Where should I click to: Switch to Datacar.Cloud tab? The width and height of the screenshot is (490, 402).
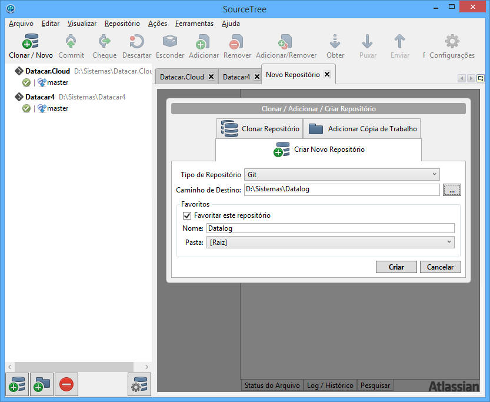click(182, 77)
